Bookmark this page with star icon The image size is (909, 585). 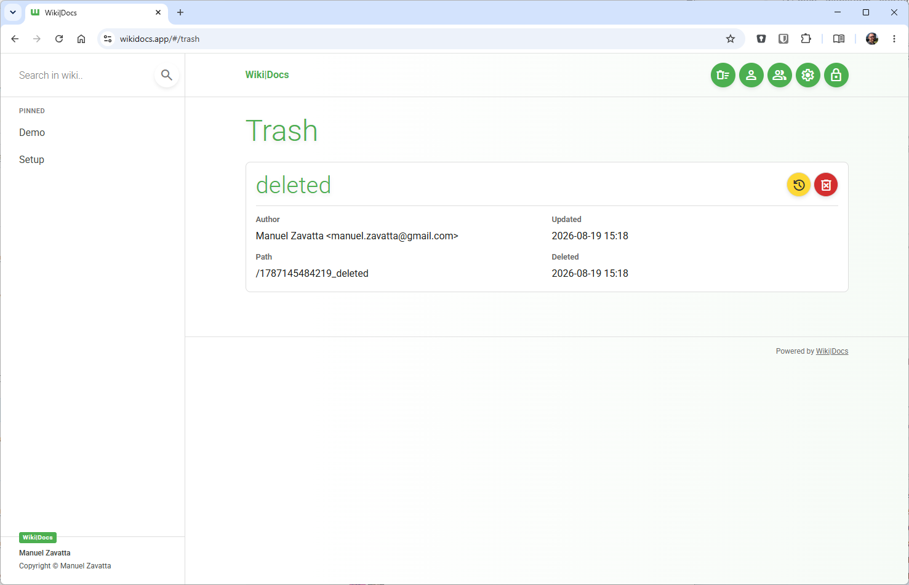tap(731, 39)
